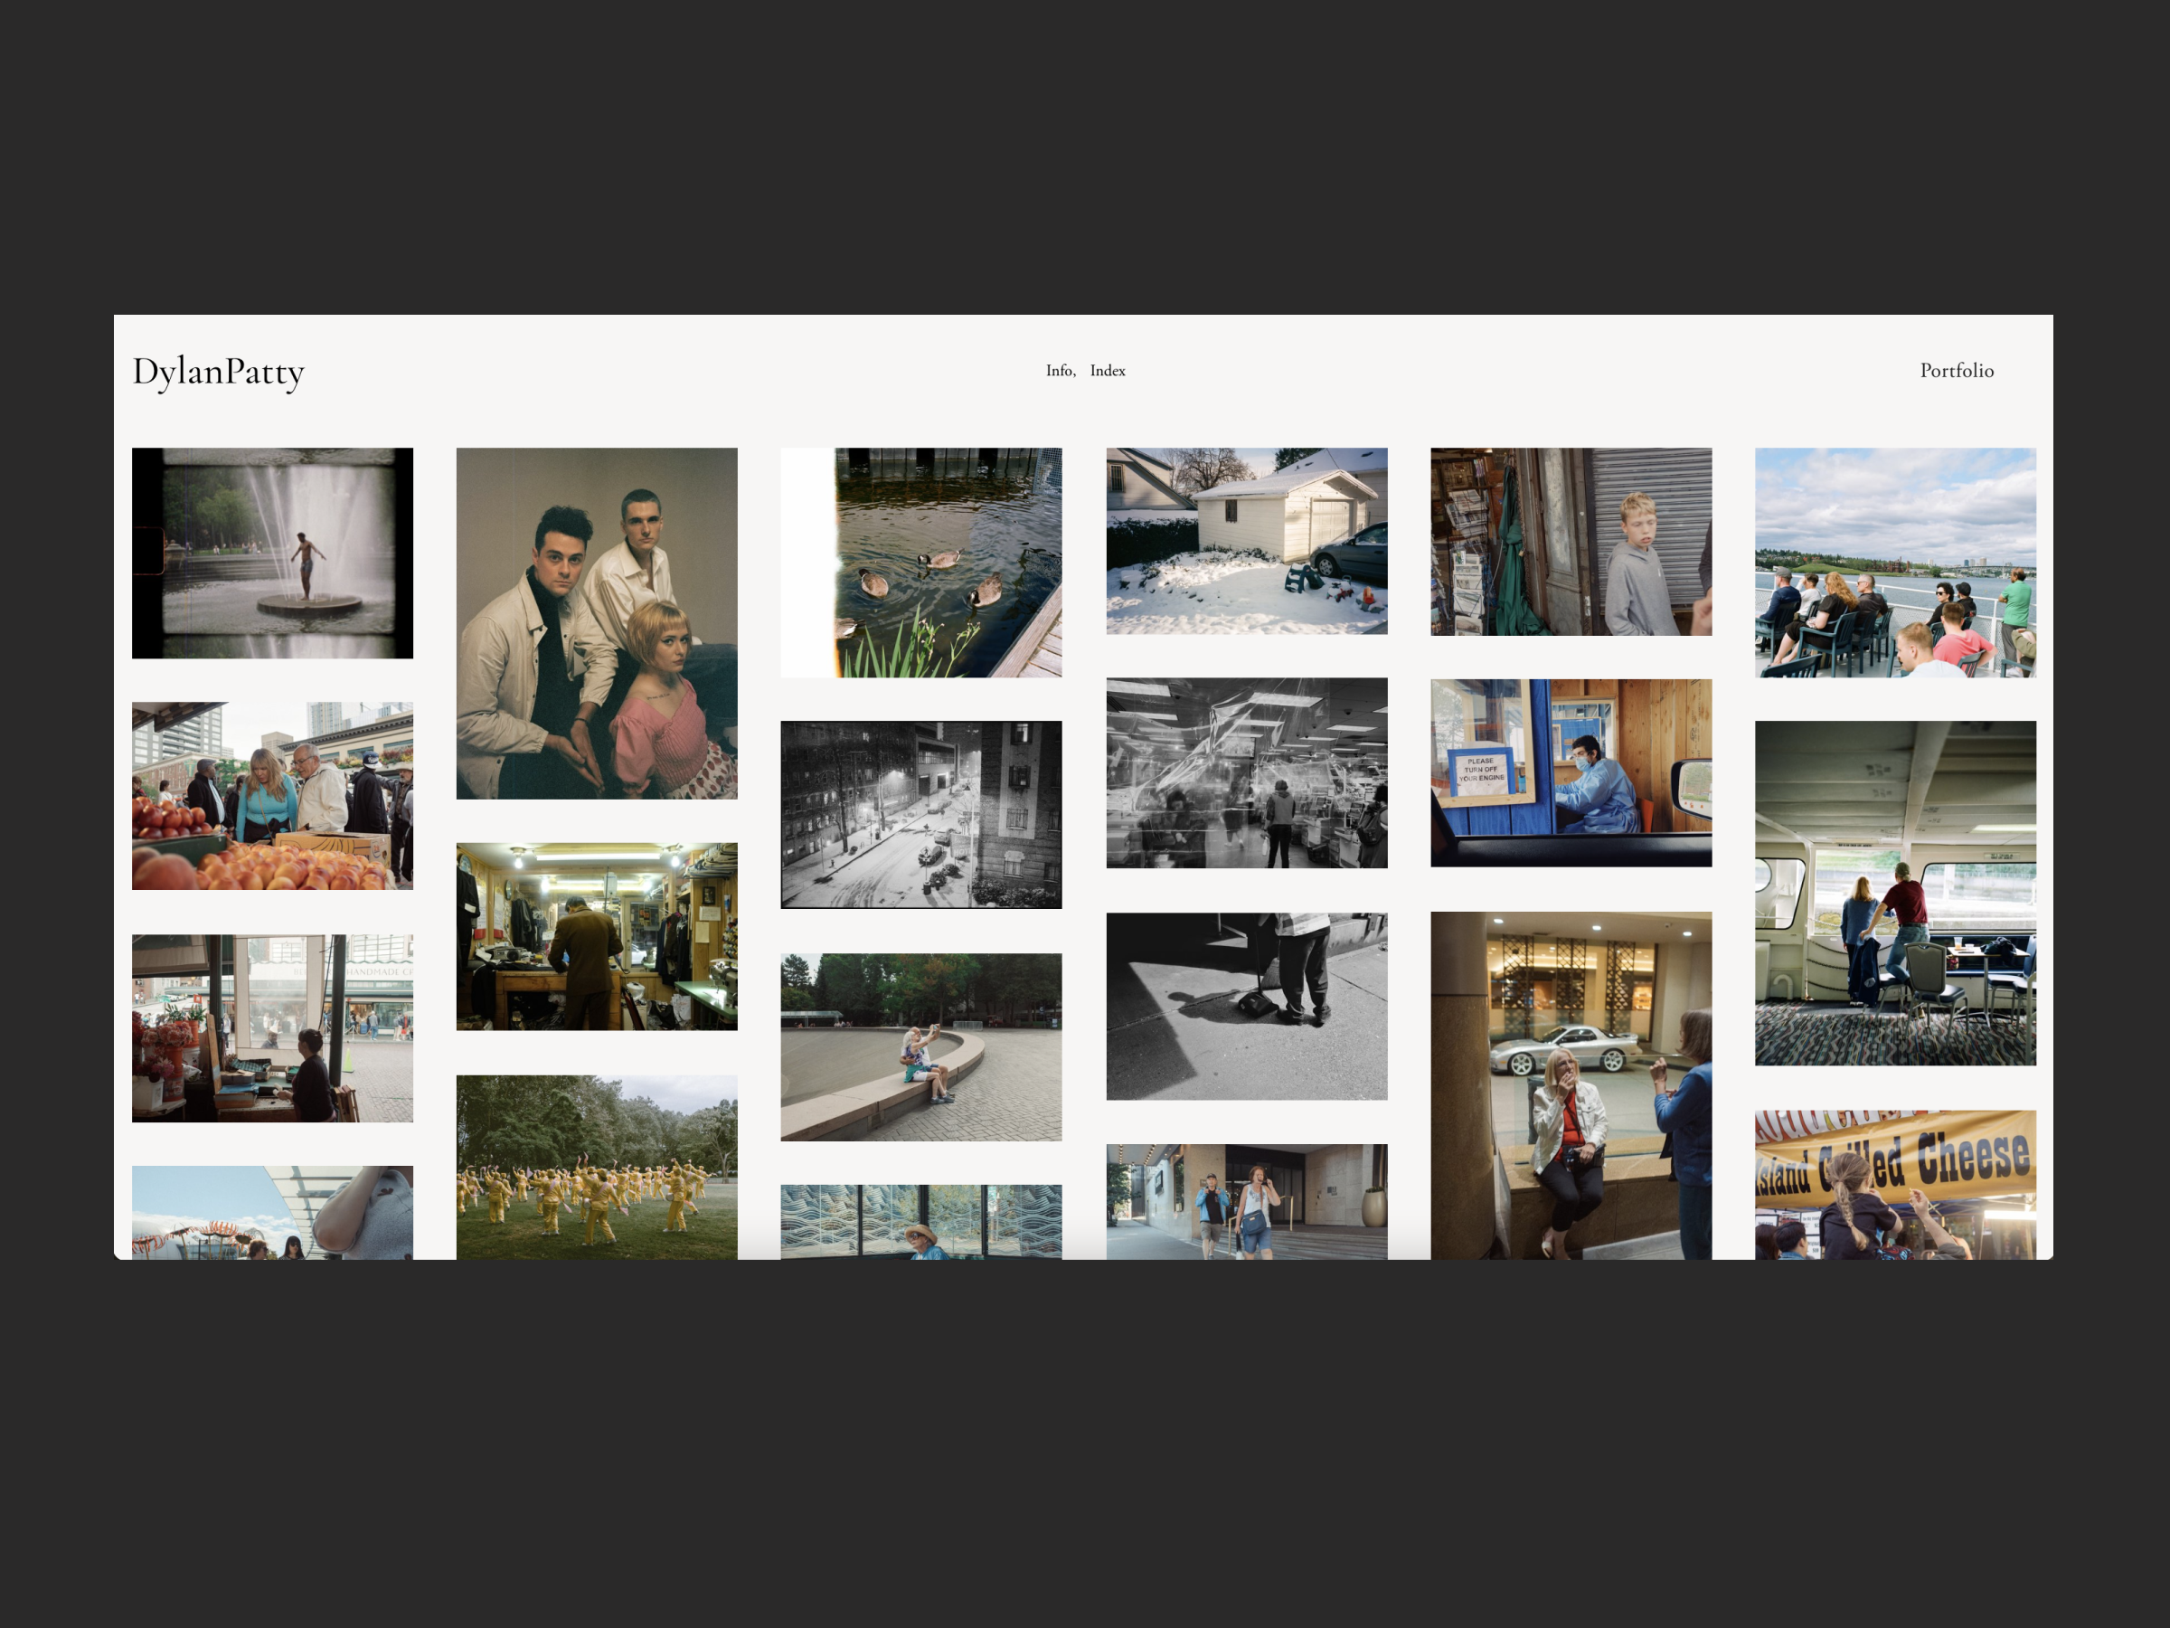Viewport: 2170px width, 1628px height.
Task: Open the ferry interior couple photo
Action: pyautogui.click(x=1894, y=893)
